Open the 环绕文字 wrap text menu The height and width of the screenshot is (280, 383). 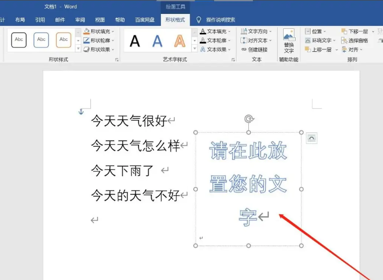320,40
